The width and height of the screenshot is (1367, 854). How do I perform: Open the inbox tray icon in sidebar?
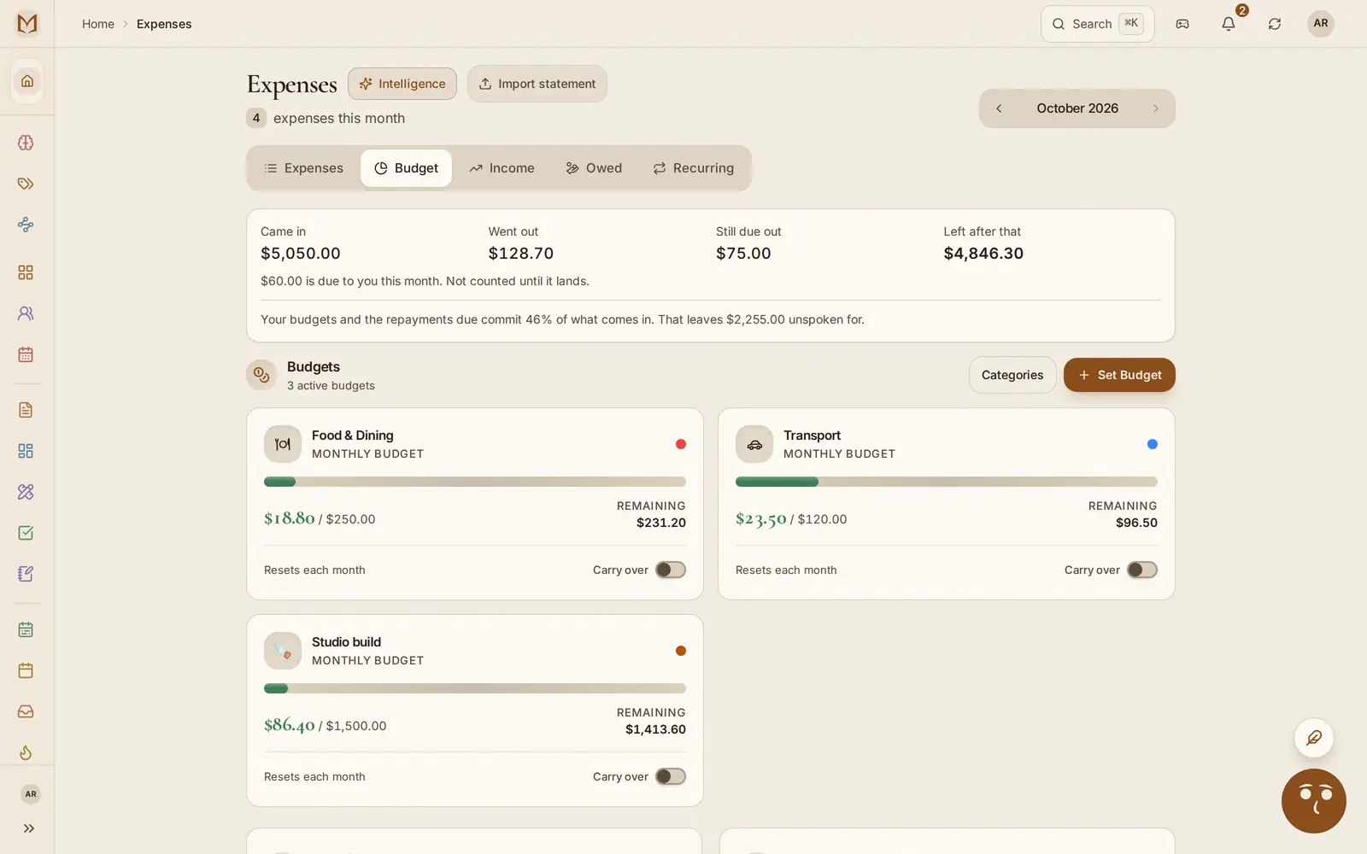coord(26,711)
